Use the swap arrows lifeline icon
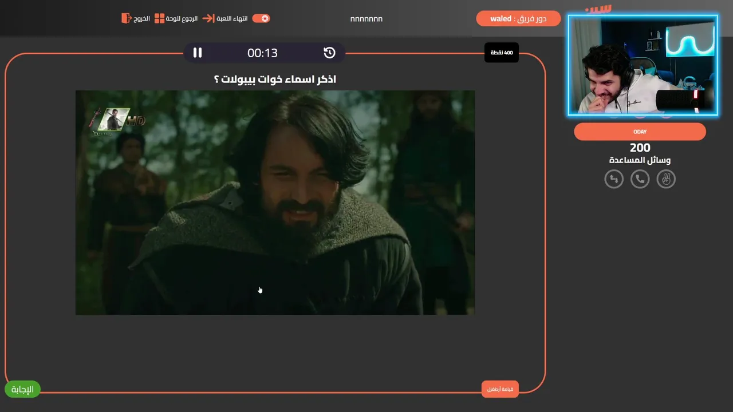The height and width of the screenshot is (412, 733). [x=614, y=179]
